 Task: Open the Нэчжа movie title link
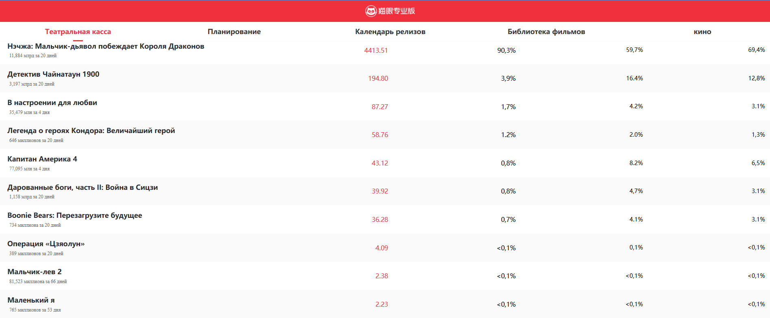pos(106,46)
